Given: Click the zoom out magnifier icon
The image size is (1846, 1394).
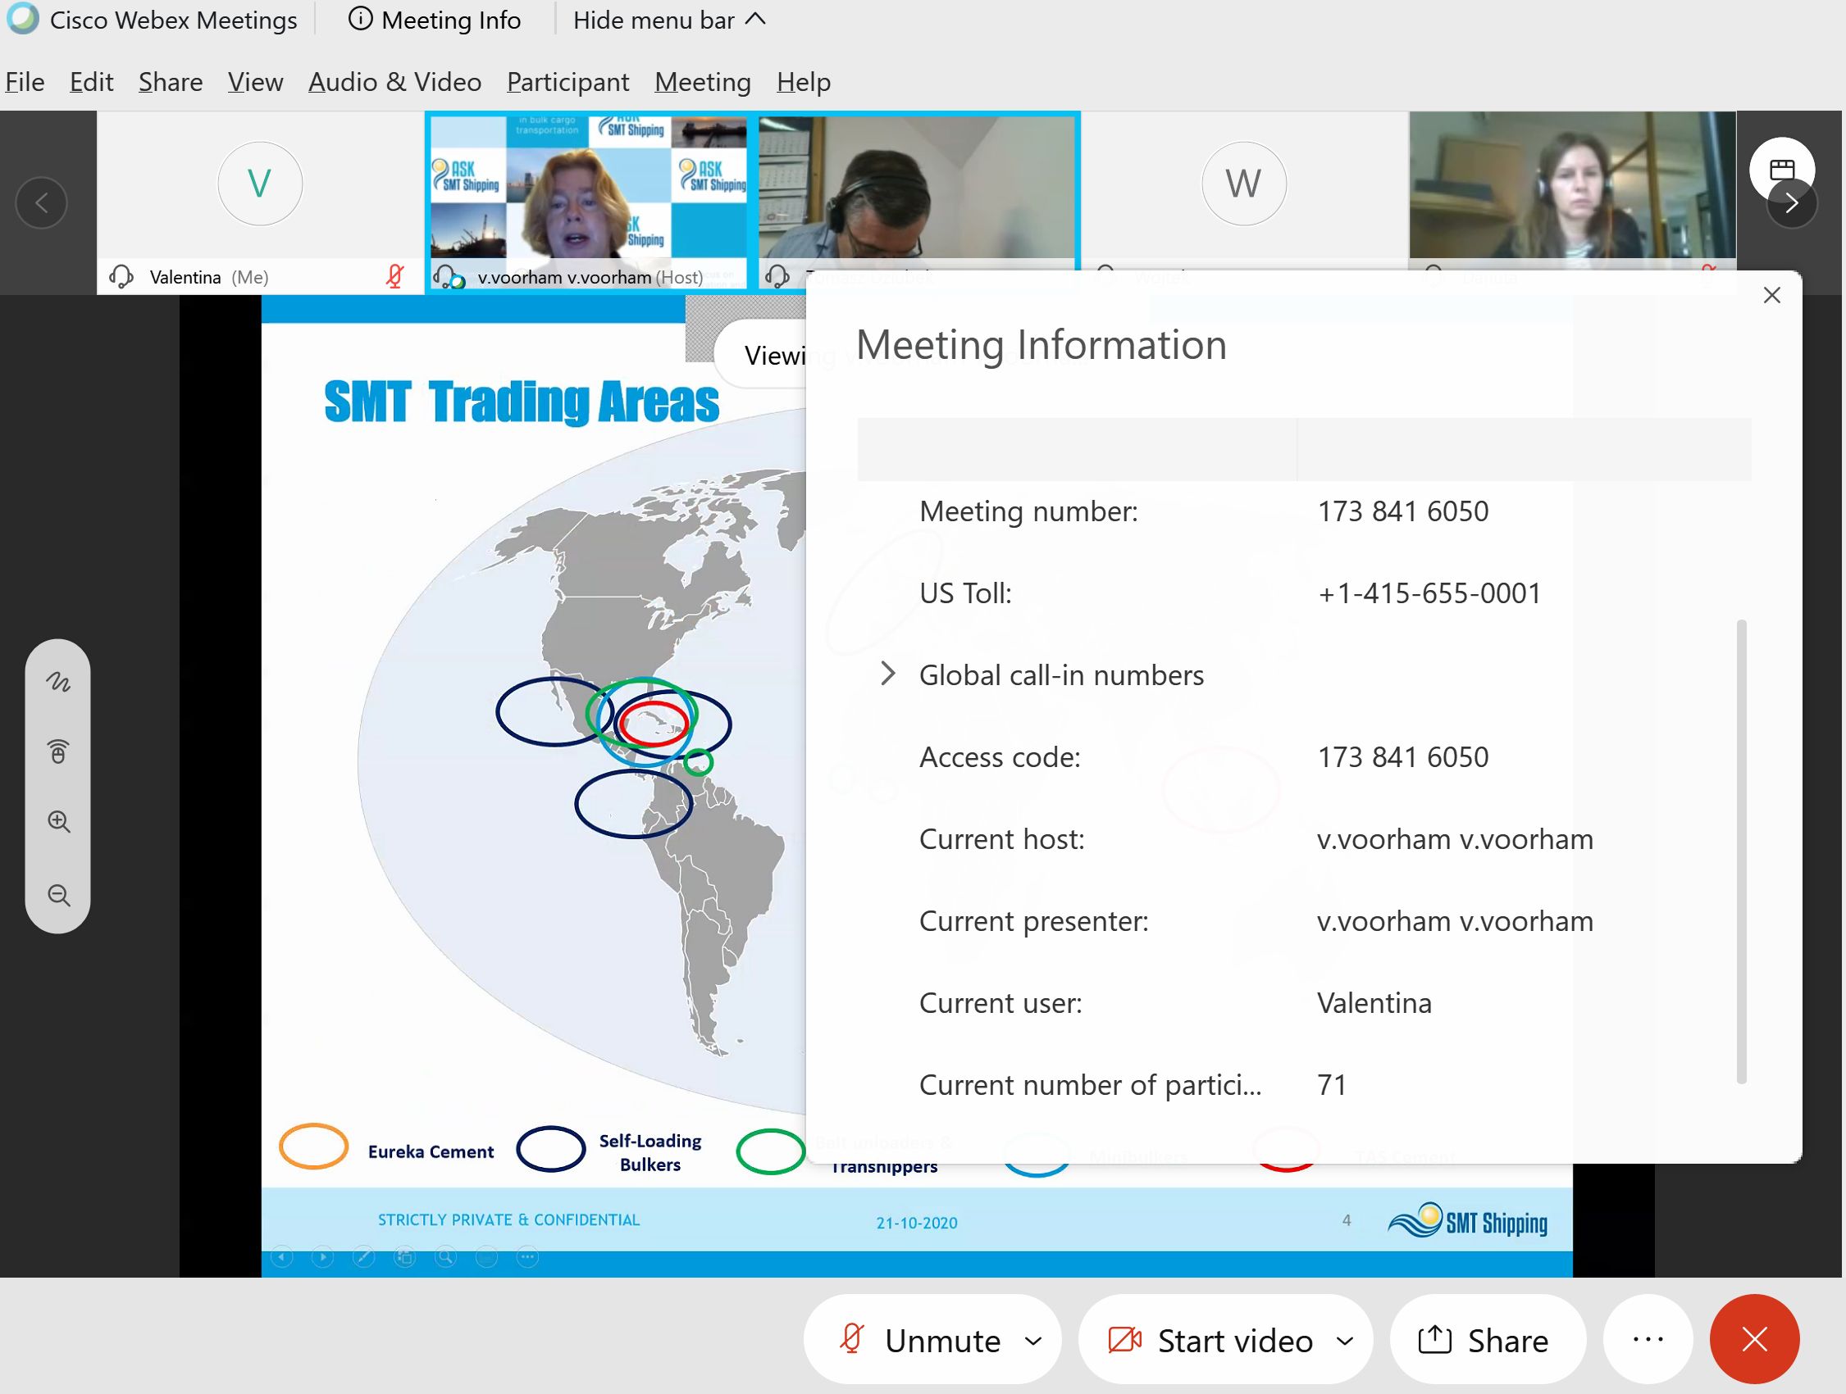Looking at the screenshot, I should [x=57, y=896].
